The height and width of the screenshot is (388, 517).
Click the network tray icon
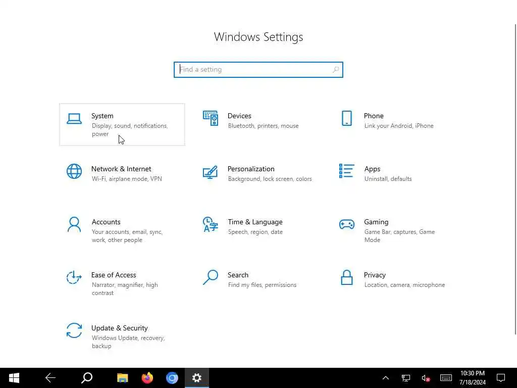[406, 378]
